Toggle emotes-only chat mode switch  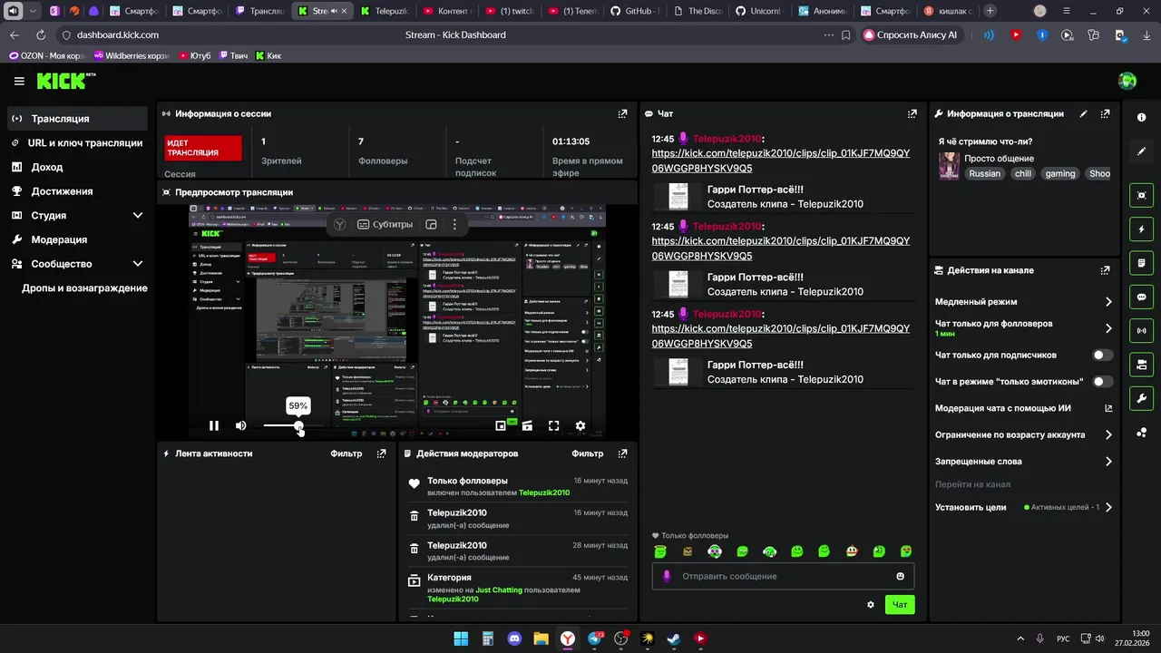point(1102,382)
